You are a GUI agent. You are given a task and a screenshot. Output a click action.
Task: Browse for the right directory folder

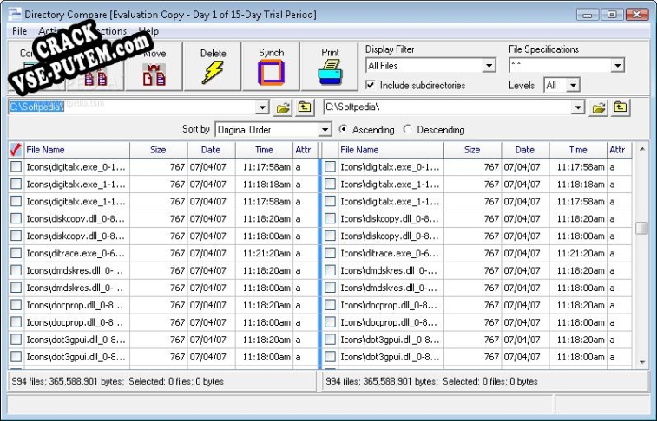click(599, 108)
